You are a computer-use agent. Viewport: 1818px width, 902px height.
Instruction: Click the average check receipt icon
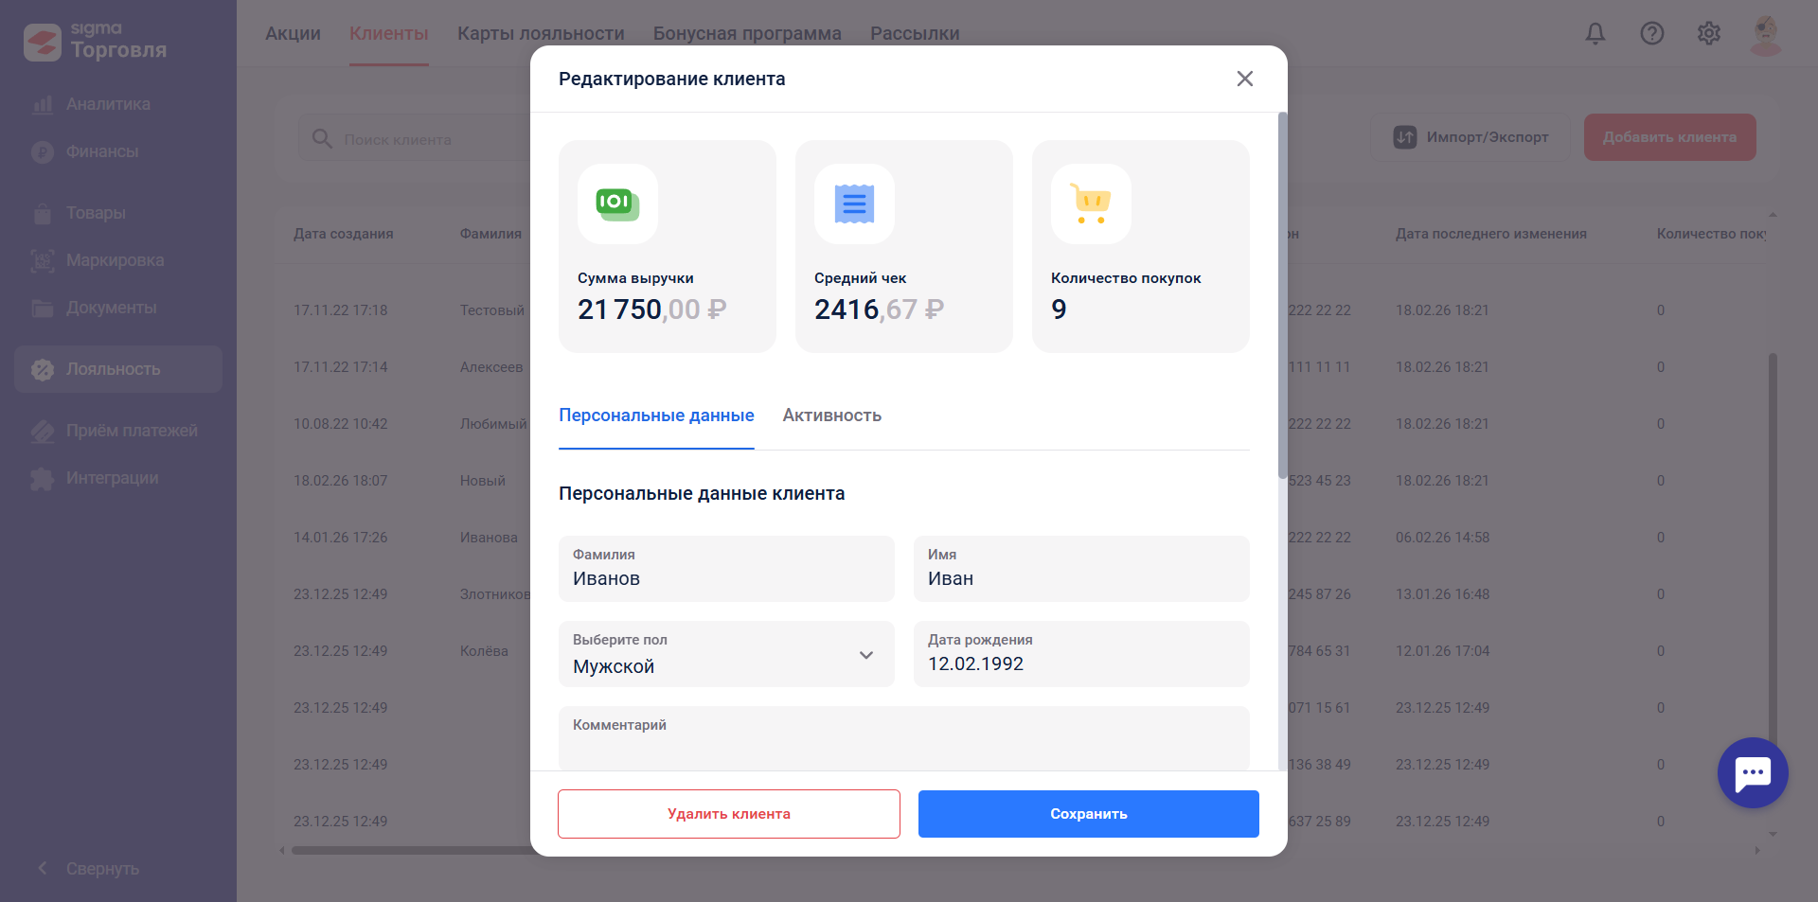[854, 203]
